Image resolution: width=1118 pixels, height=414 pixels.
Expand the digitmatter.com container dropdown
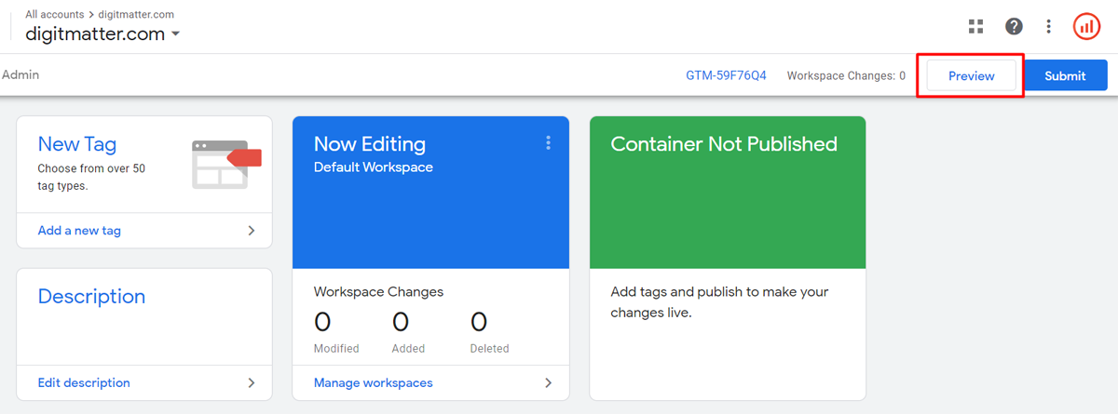pyautogui.click(x=175, y=34)
